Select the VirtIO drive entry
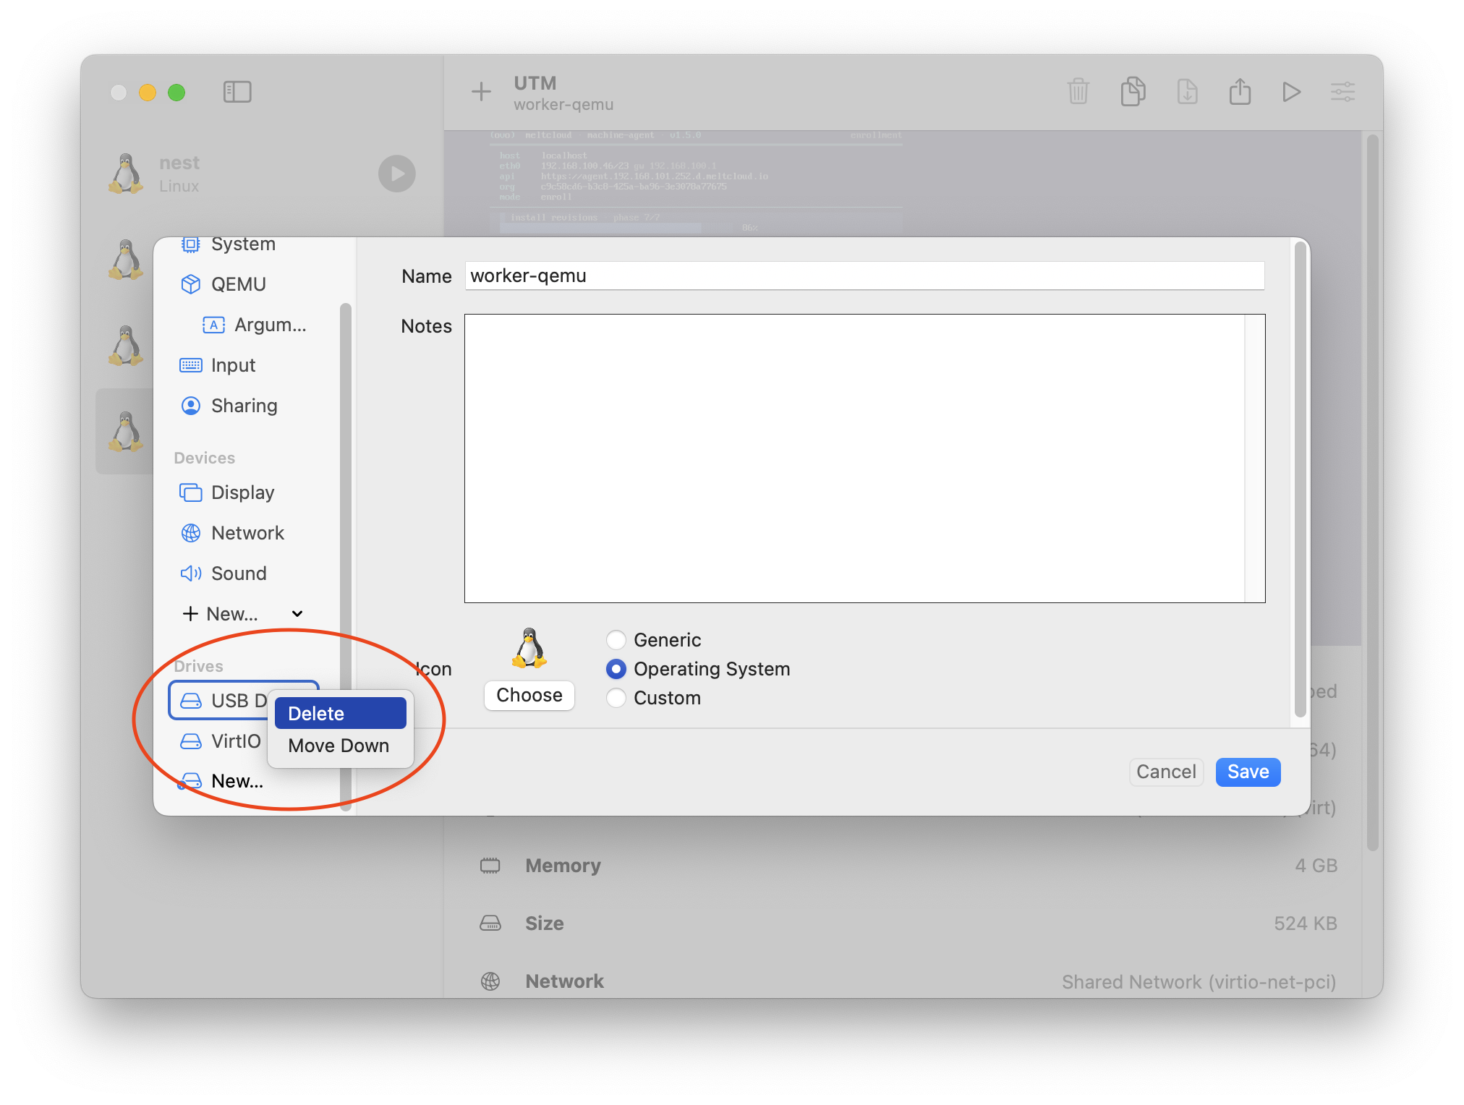 click(221, 741)
